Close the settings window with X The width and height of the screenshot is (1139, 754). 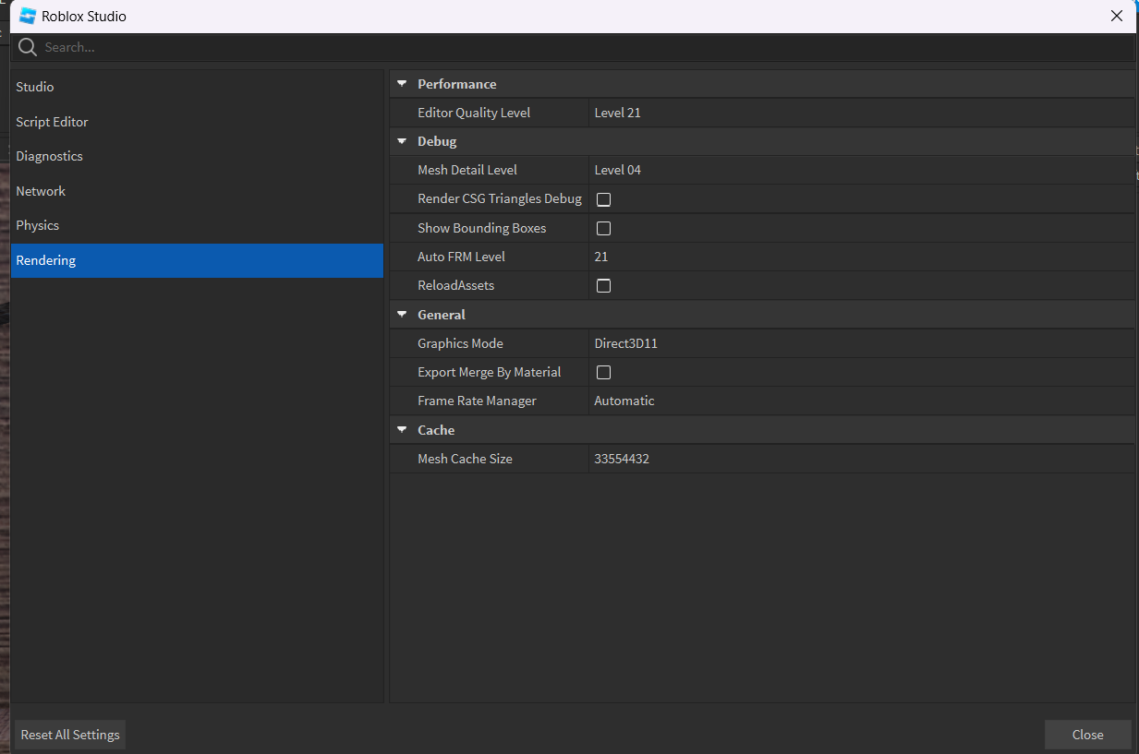tap(1117, 16)
